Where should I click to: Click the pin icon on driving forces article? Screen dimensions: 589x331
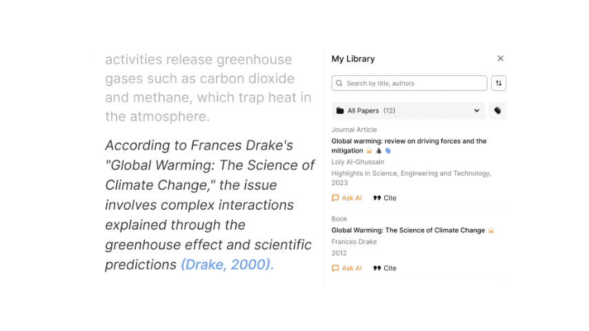(379, 151)
